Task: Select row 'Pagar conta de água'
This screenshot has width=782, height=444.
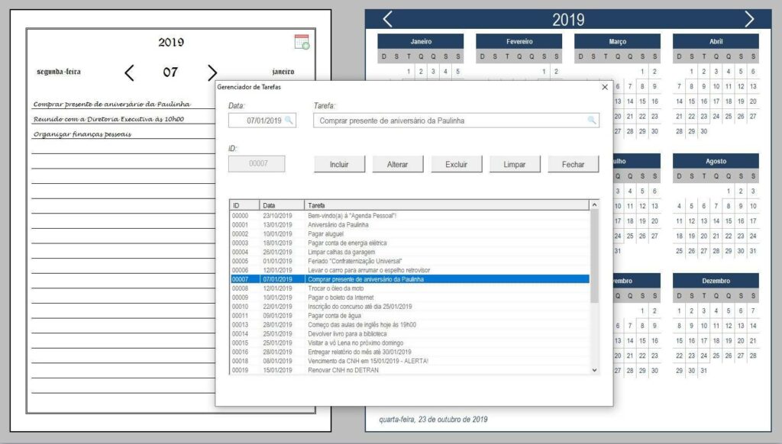Action: (409, 315)
